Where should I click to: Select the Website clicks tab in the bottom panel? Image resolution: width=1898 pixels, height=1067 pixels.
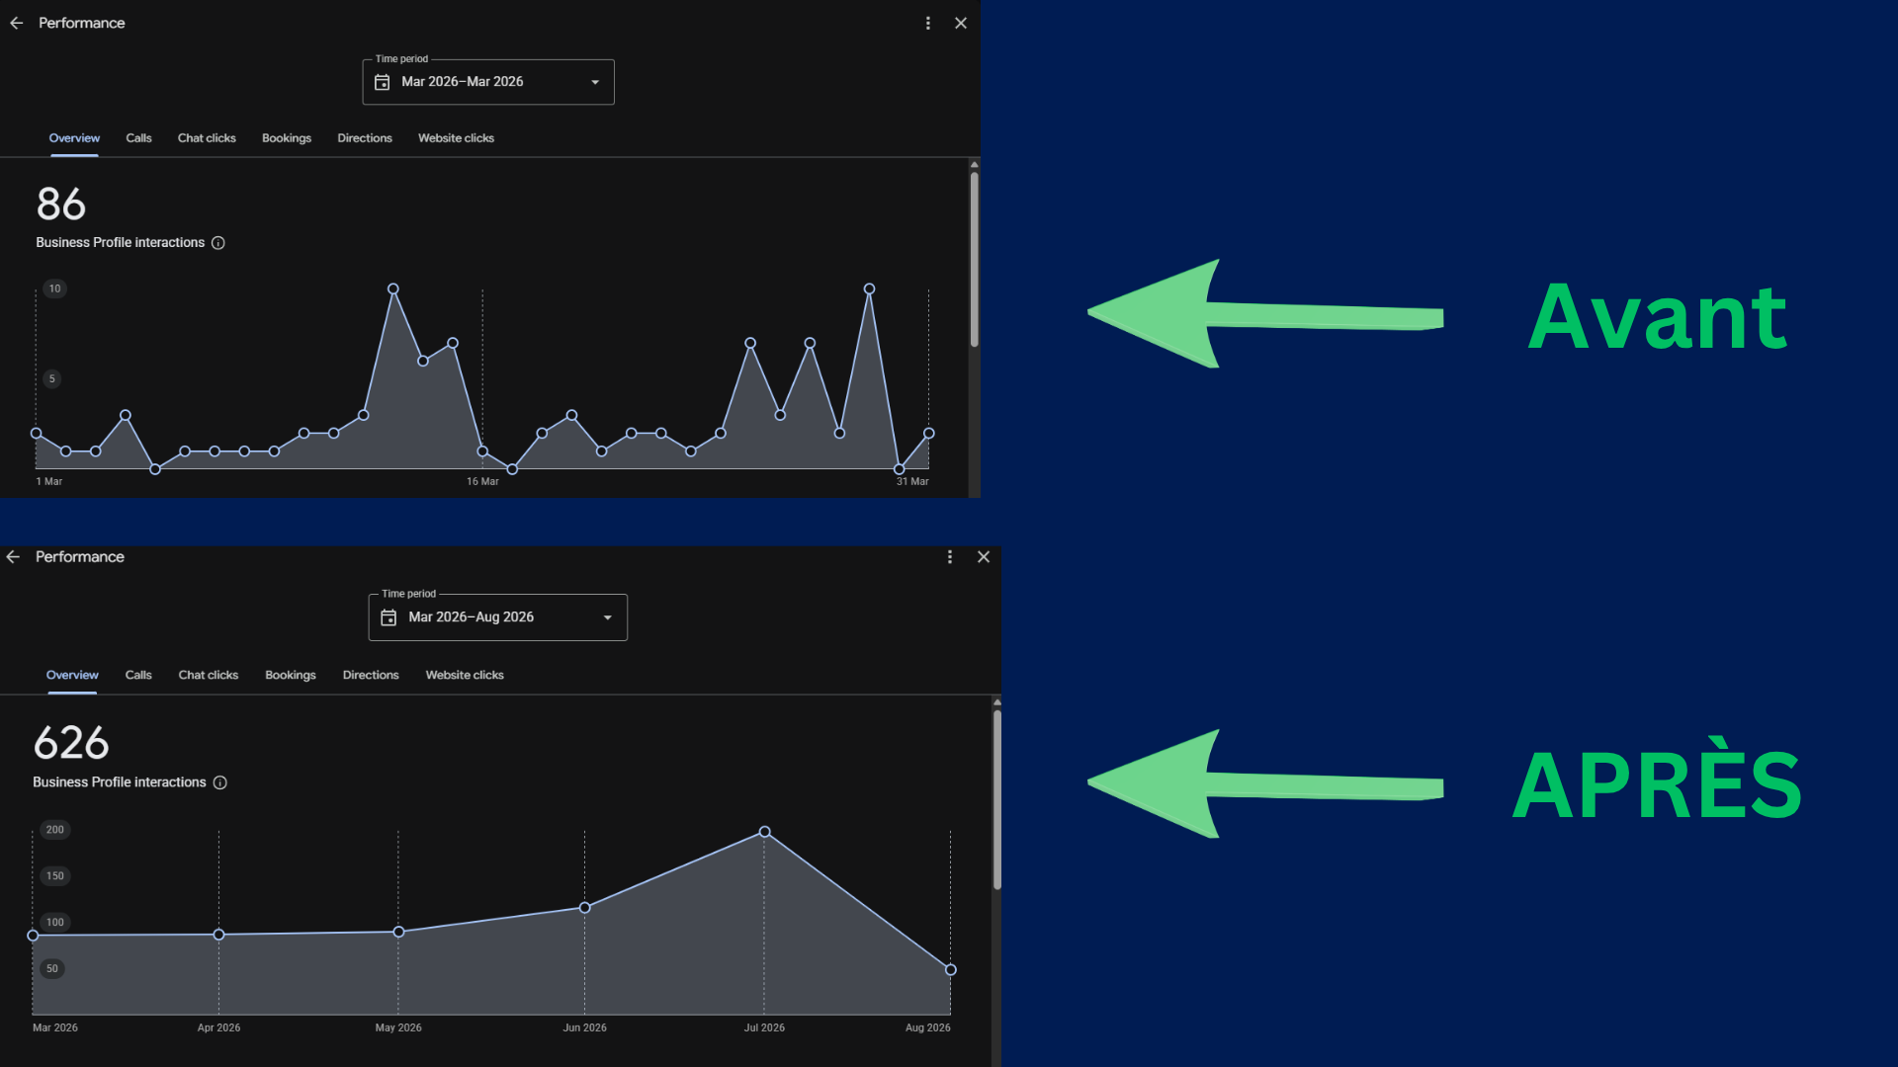tap(465, 675)
